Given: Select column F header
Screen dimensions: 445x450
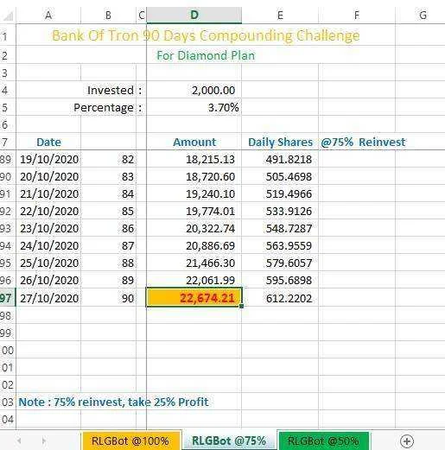Looking at the screenshot, I should [357, 16].
